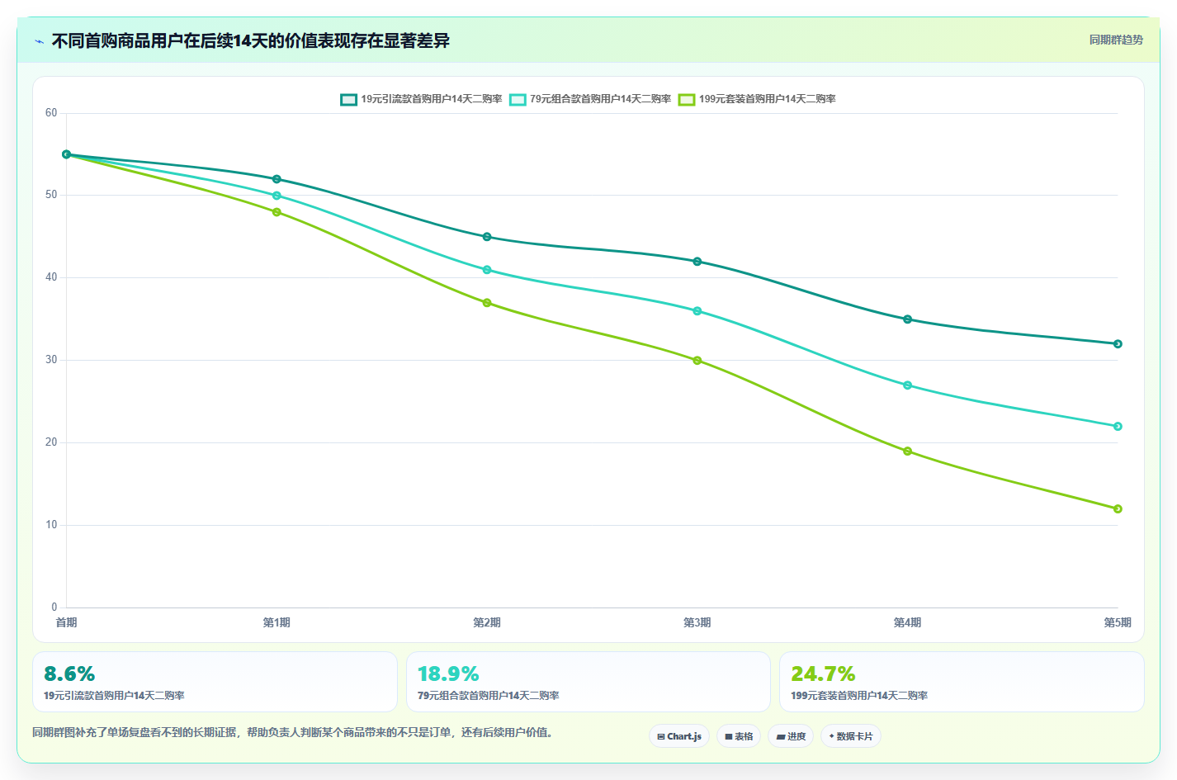Image resolution: width=1177 pixels, height=780 pixels.
Task: Click the lightning icon beside the chart title
Action: pyautogui.click(x=39, y=41)
